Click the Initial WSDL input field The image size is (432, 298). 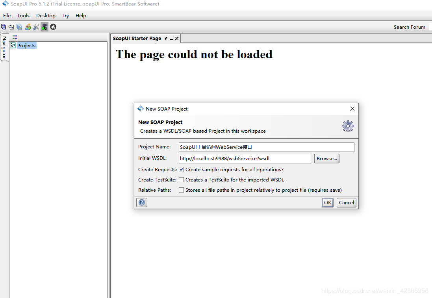tap(245, 159)
